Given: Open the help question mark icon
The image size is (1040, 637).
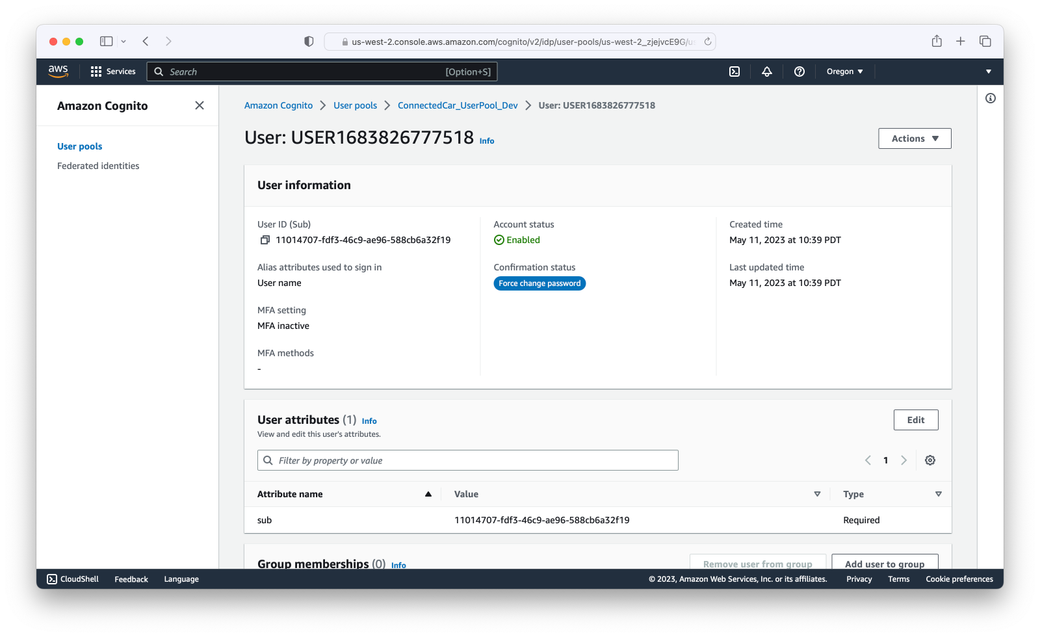Looking at the screenshot, I should 799,71.
